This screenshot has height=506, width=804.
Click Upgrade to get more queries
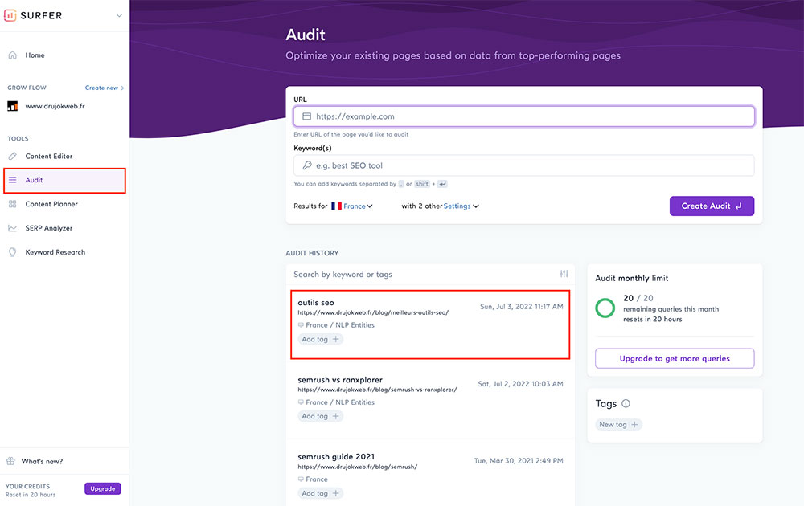click(675, 358)
